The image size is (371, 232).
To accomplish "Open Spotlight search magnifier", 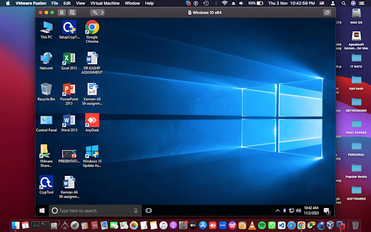I will click(344, 3).
